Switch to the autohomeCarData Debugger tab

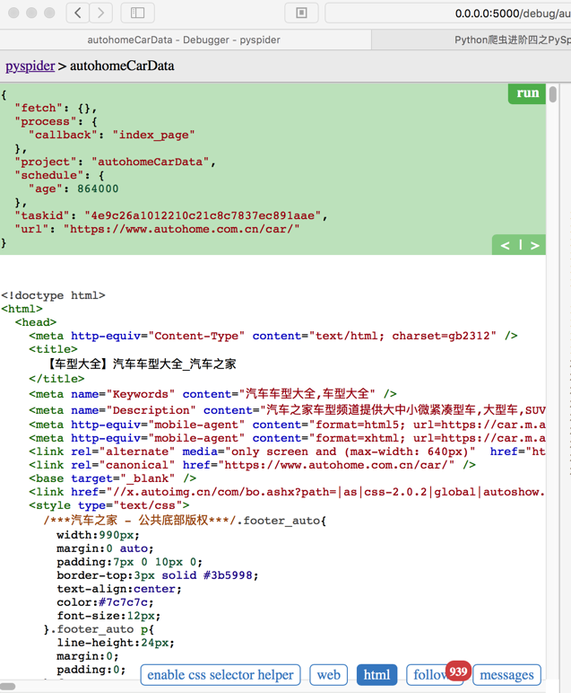tap(184, 39)
